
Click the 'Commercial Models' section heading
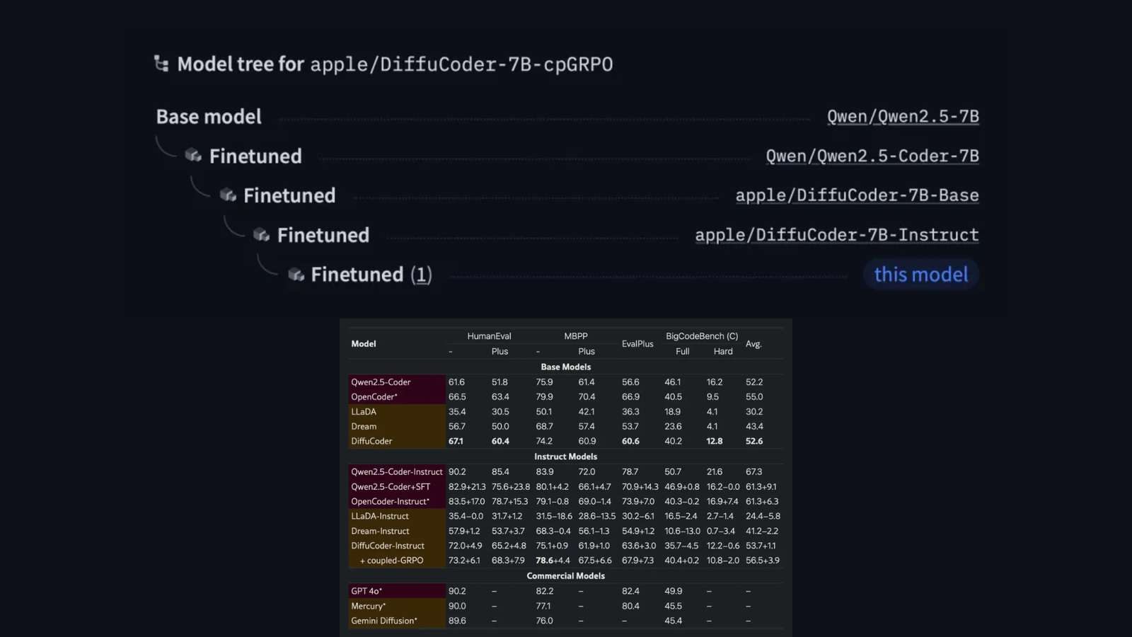pyautogui.click(x=566, y=576)
